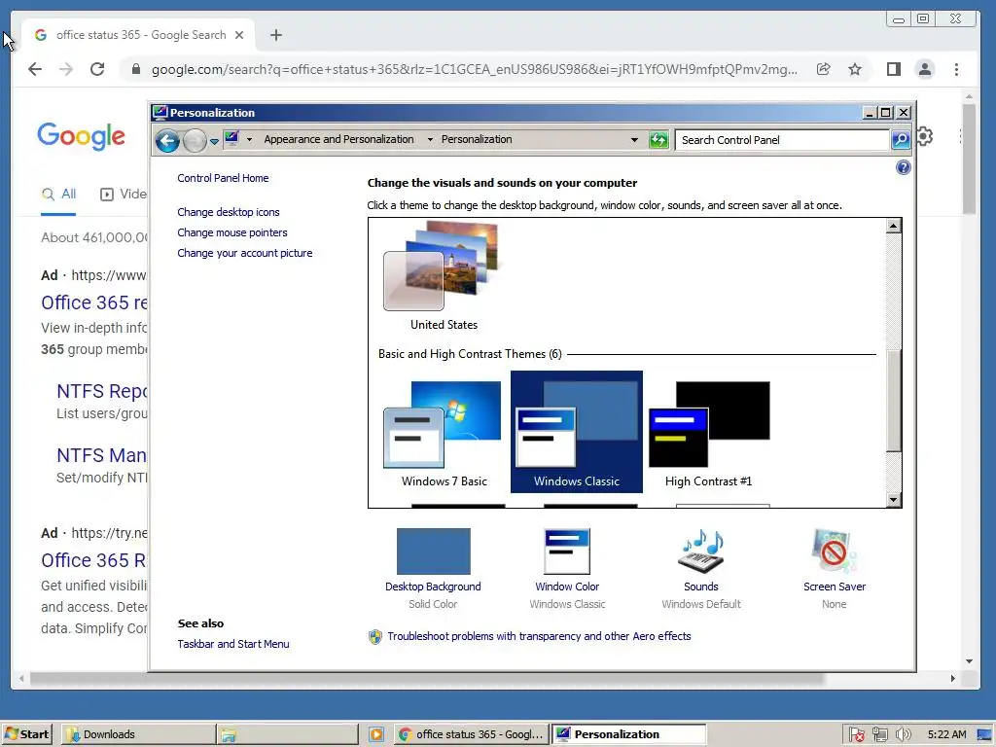Image resolution: width=996 pixels, height=747 pixels.
Task: Open Control Panel Home link
Action: (x=223, y=179)
